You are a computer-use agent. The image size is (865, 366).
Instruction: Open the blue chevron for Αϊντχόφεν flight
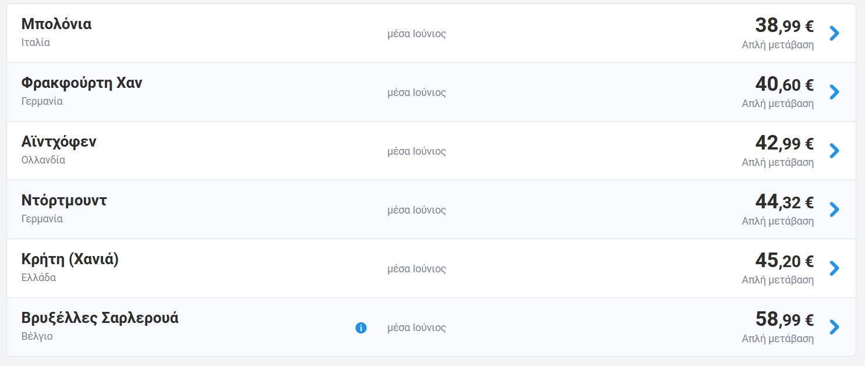tap(834, 151)
